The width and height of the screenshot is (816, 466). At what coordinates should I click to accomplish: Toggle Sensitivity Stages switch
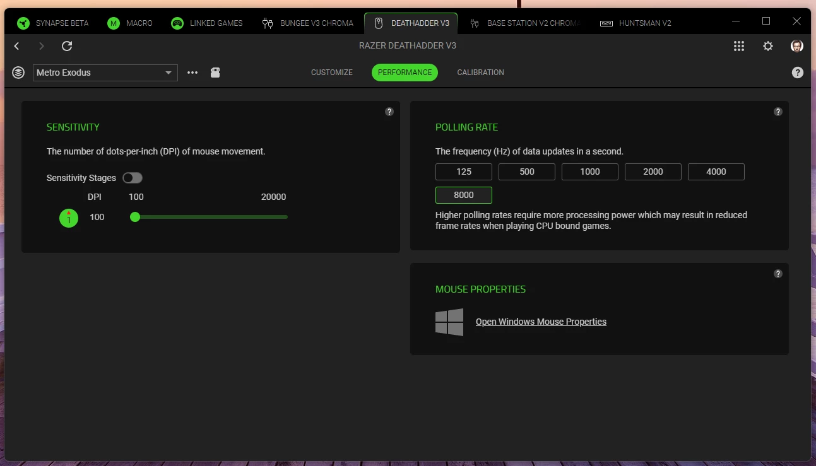click(133, 178)
